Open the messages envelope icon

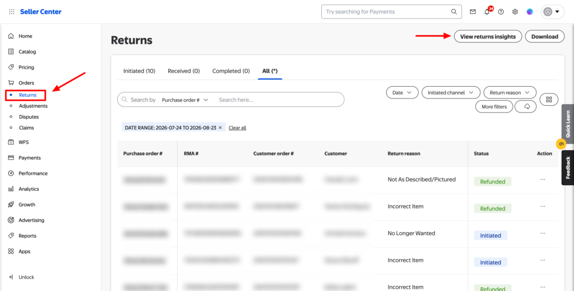pos(473,12)
